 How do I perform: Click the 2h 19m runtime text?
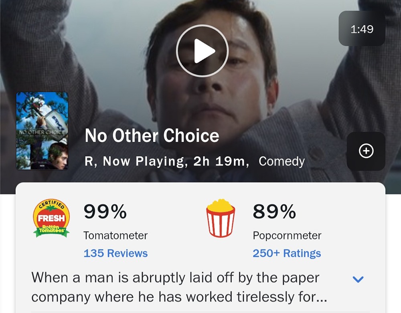pos(219,161)
